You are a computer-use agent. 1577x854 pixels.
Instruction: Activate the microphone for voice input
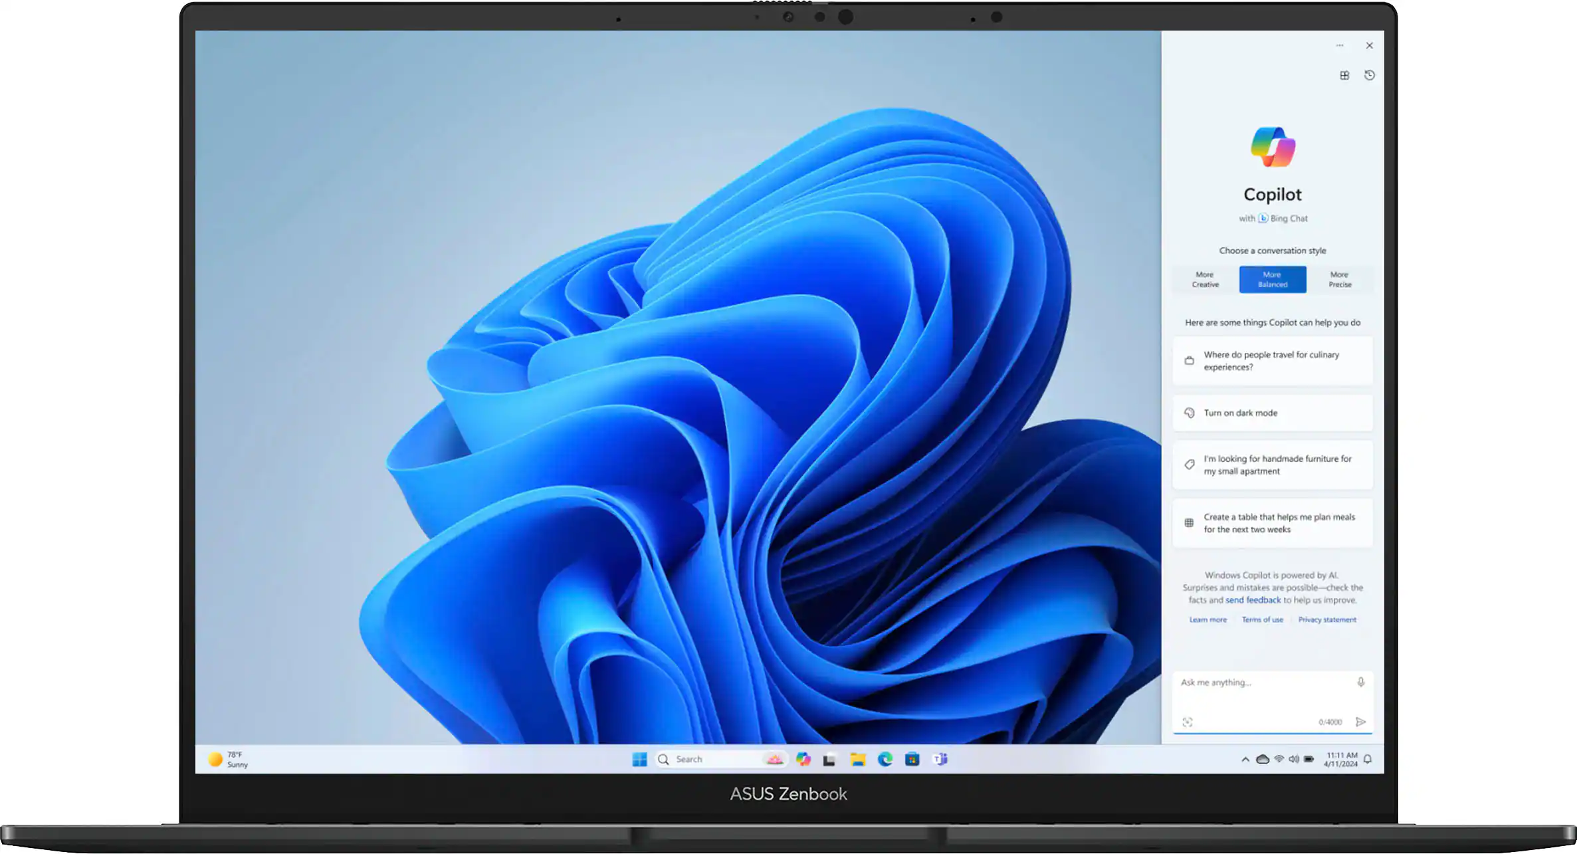tap(1360, 682)
